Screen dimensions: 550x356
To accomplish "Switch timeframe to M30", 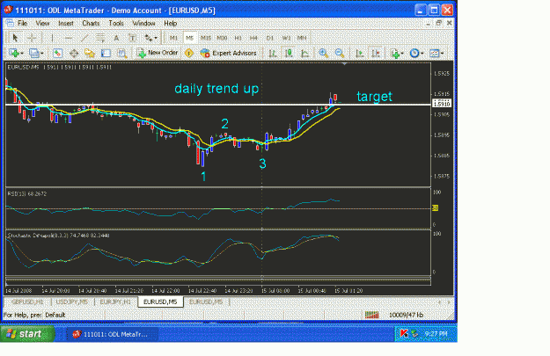I will [222, 38].
